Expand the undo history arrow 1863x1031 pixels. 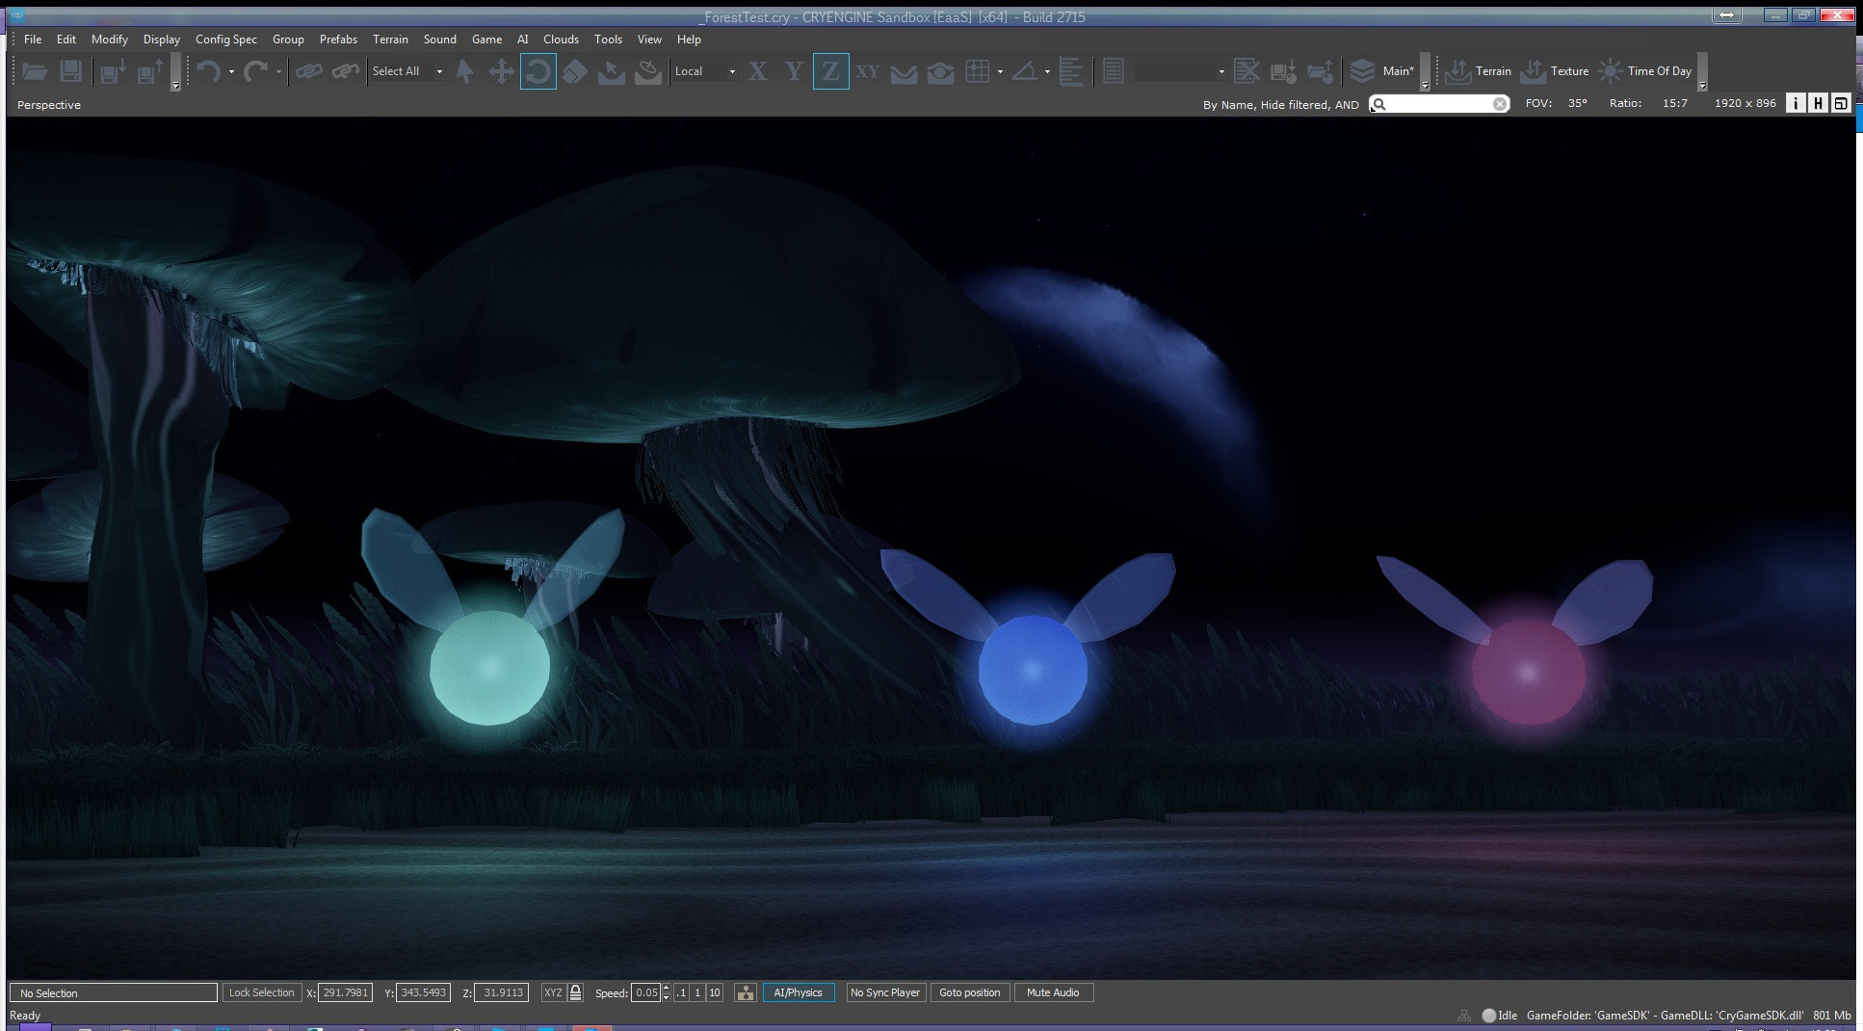click(231, 72)
